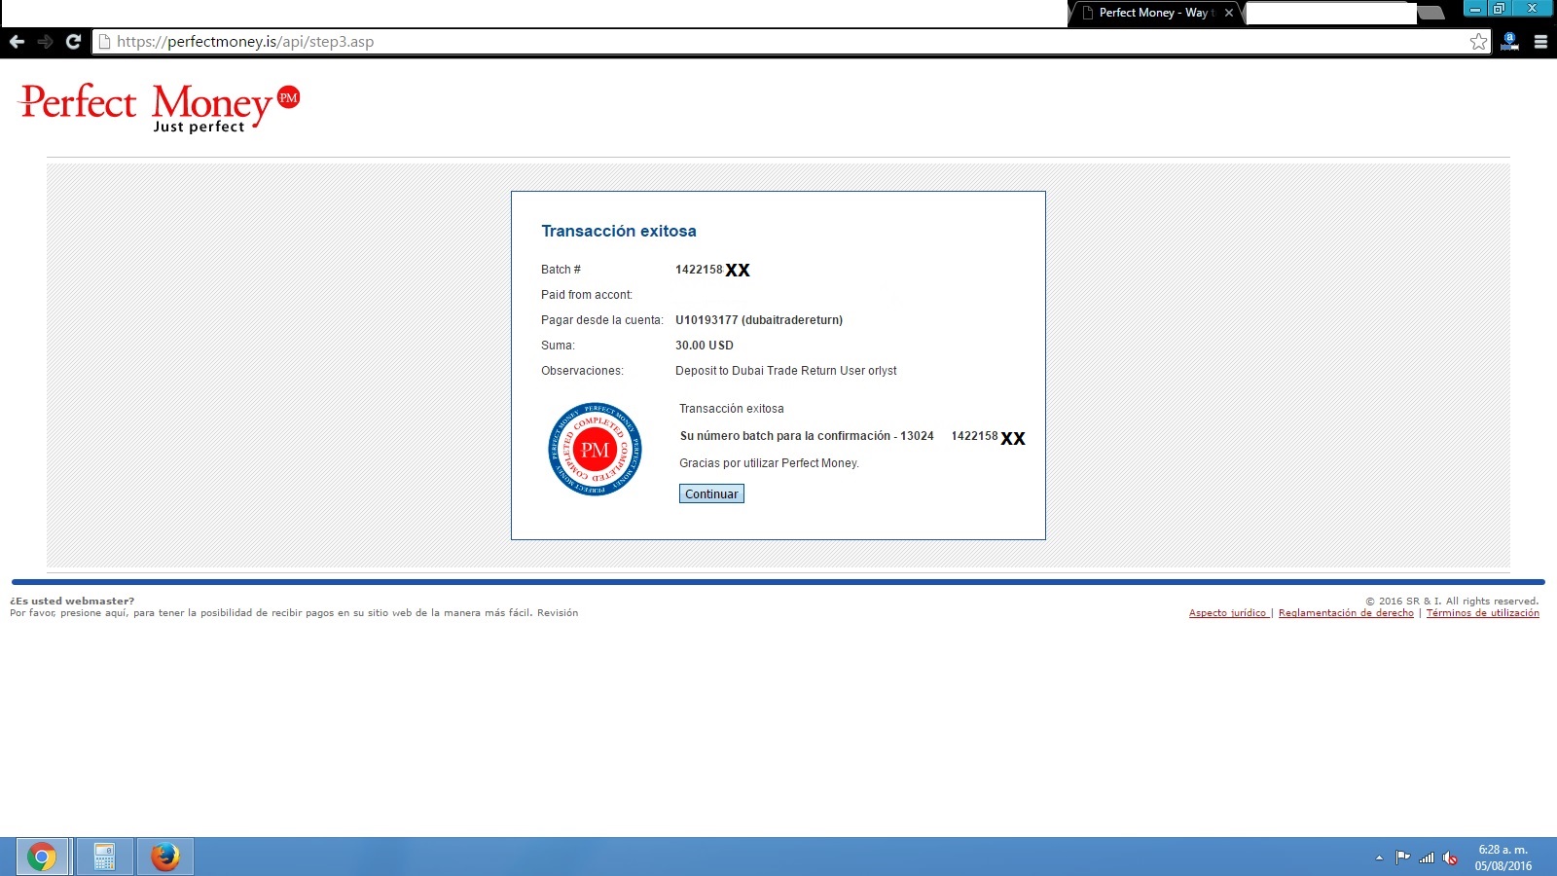Viewport: 1557px width, 876px height.
Task: Close the Perfect Money tab
Action: coord(1229,13)
